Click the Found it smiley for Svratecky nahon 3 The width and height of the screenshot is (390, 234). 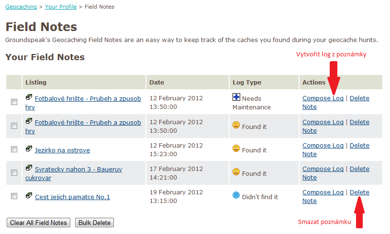coord(236,172)
